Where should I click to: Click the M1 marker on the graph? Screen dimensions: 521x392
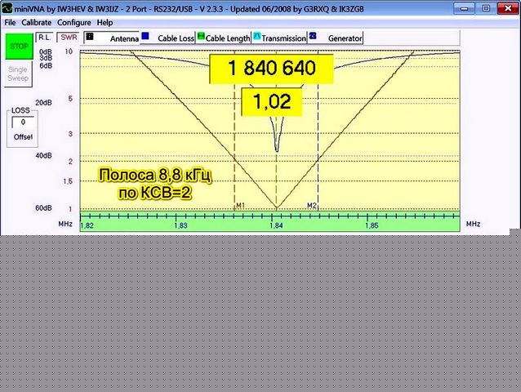pos(239,206)
